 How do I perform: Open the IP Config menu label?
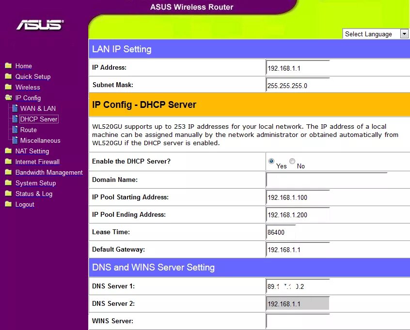click(28, 98)
